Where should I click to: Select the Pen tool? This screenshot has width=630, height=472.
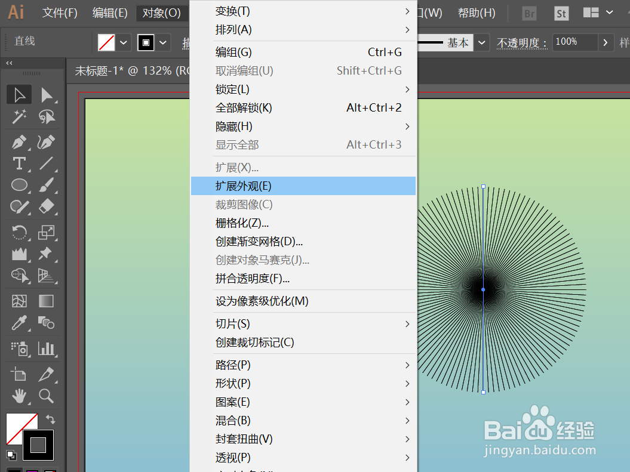pos(19,141)
